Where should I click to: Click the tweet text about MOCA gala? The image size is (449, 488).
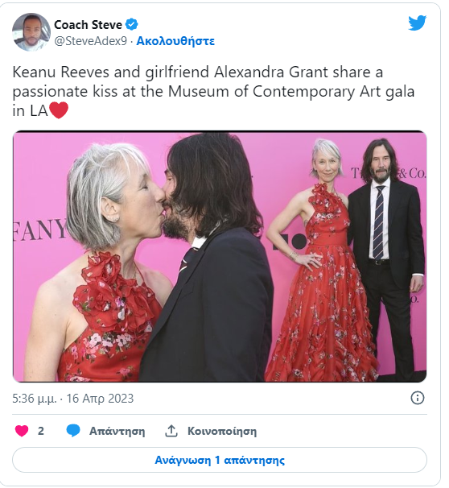[213, 91]
